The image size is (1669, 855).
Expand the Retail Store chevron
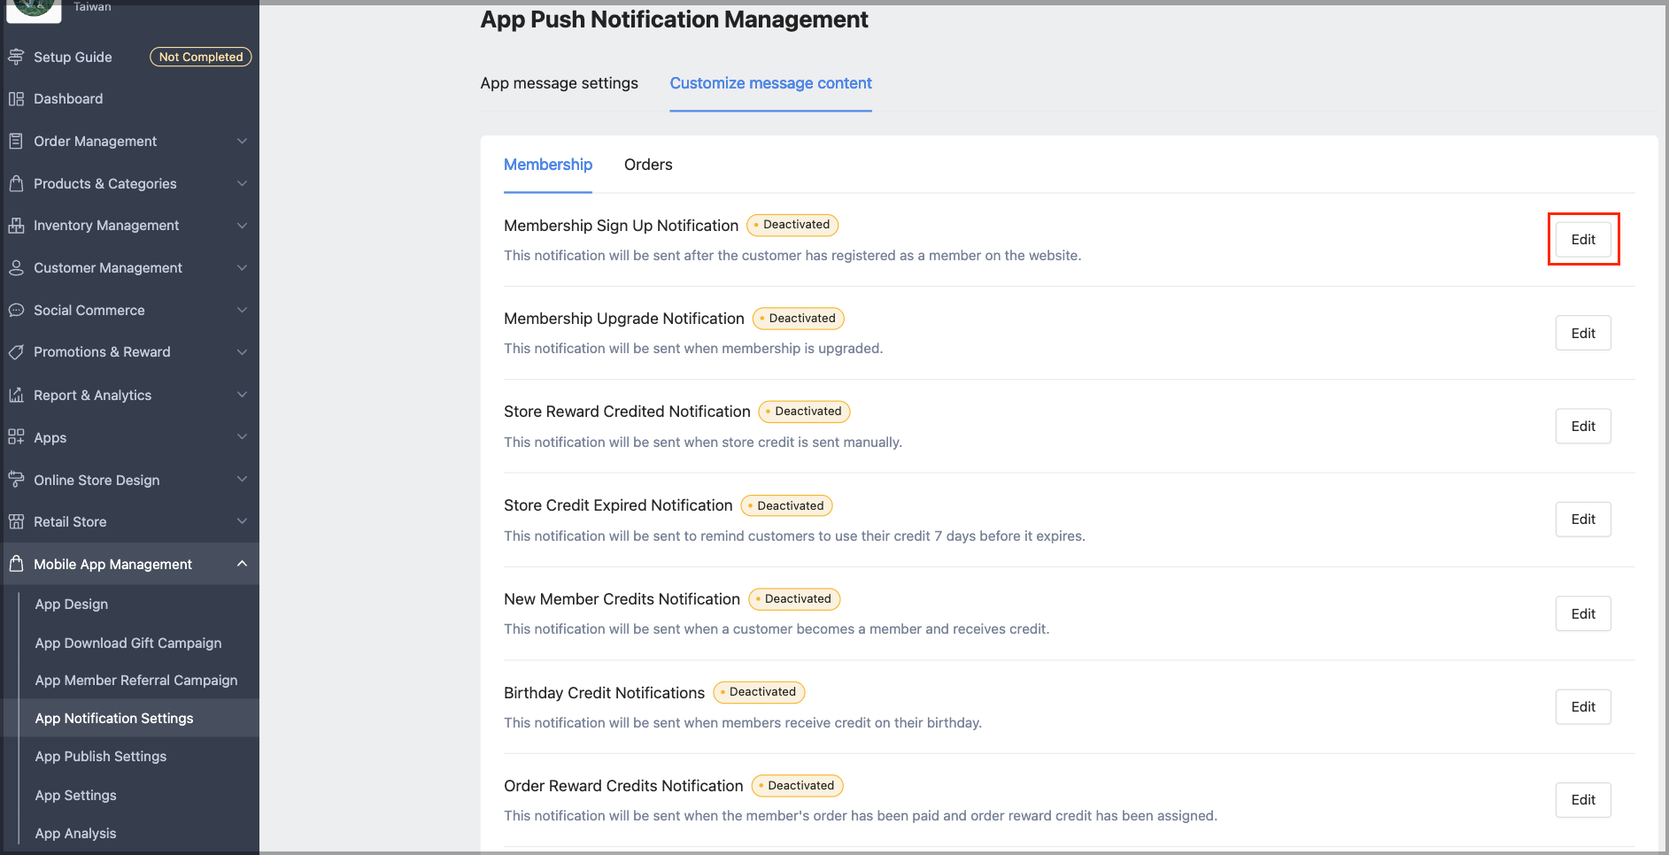tap(242, 521)
